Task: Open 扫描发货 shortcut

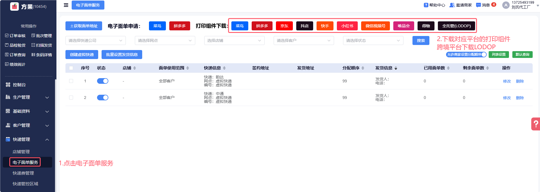Action: pyautogui.click(x=42, y=45)
